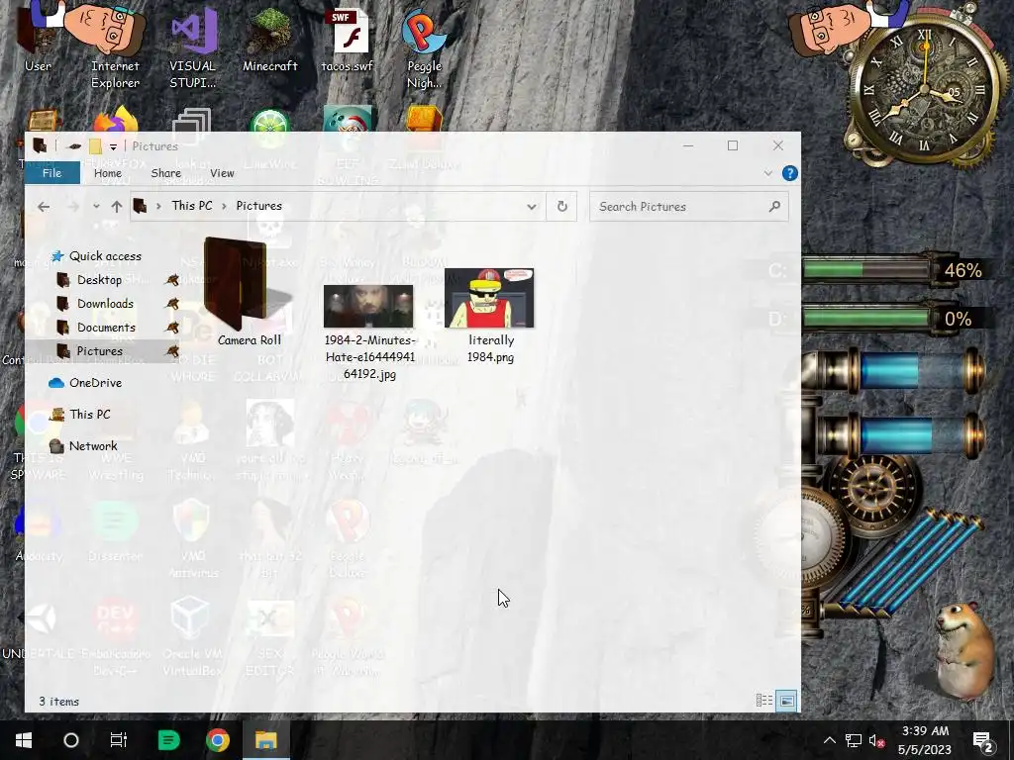Screen dimensions: 1014x760
Task: Open the User desktop icon
Action: (x=37, y=38)
